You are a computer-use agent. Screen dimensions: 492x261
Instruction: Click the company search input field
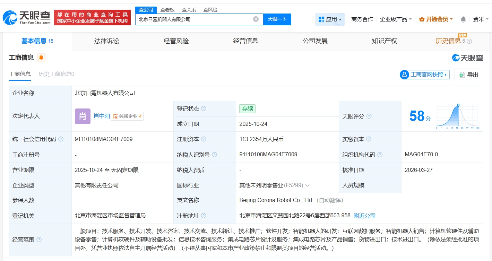pos(194,19)
